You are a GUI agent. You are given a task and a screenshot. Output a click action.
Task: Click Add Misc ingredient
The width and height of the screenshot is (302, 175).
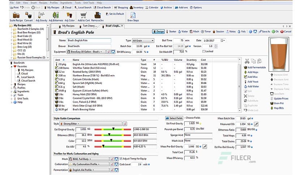click(x=251, y=77)
